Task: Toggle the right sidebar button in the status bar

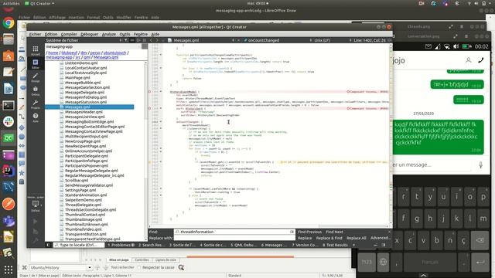Action: click(x=384, y=245)
